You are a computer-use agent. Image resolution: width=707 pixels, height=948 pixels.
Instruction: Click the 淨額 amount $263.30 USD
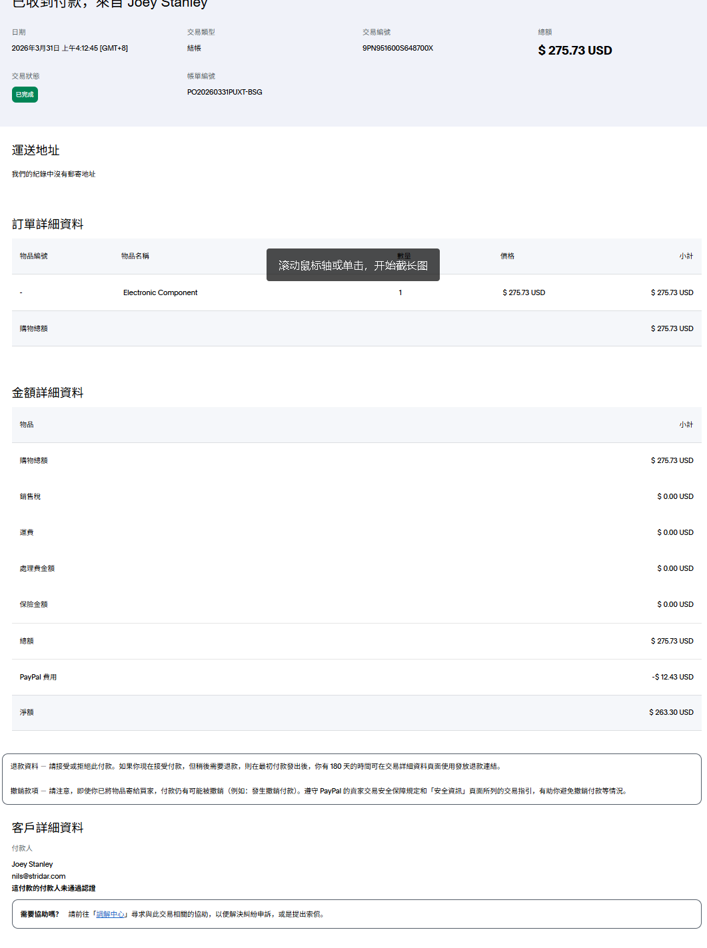click(670, 712)
